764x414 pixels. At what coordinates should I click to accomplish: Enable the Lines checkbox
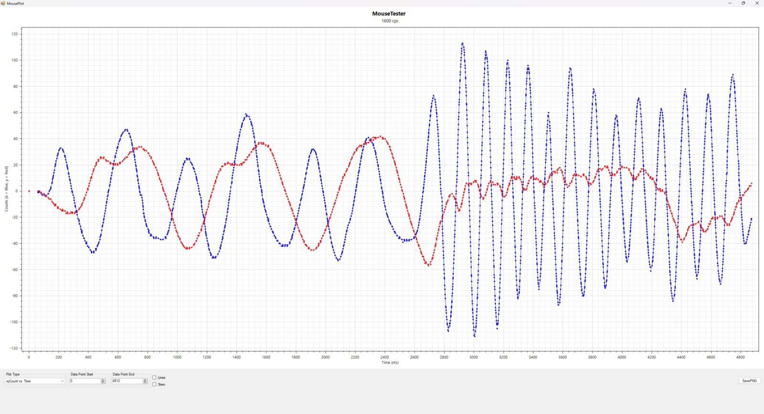click(154, 377)
